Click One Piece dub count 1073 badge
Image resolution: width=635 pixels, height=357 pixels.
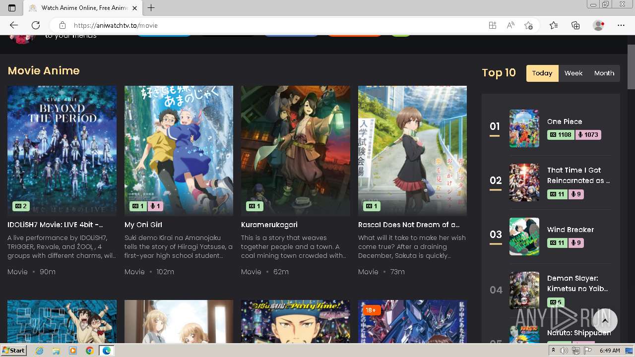pos(588,135)
